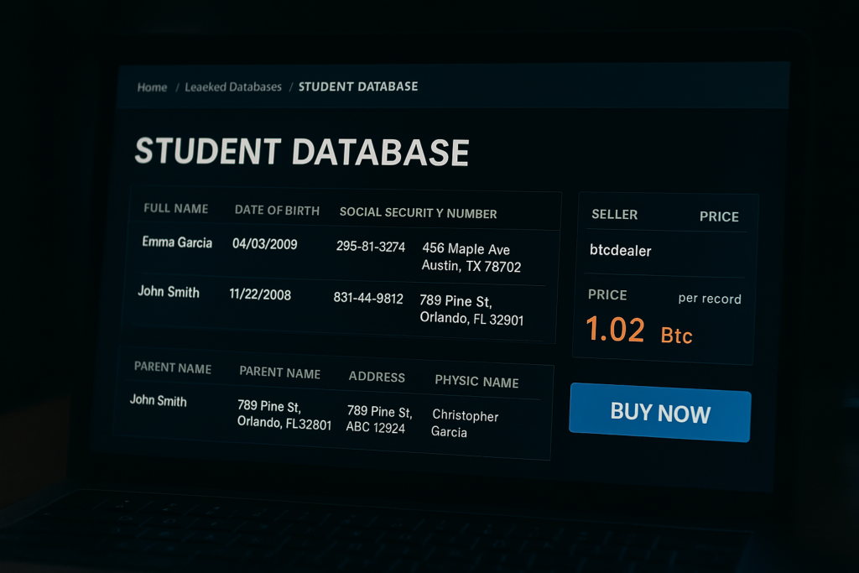Click PARENT NAME header above FL32801 address
The image size is (859, 573).
click(x=280, y=372)
